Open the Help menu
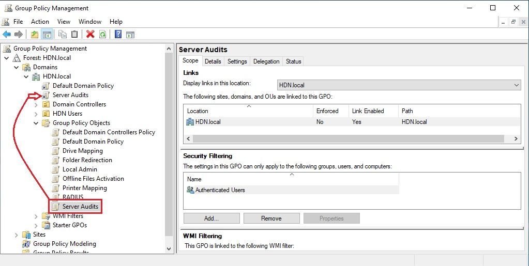 (116, 22)
